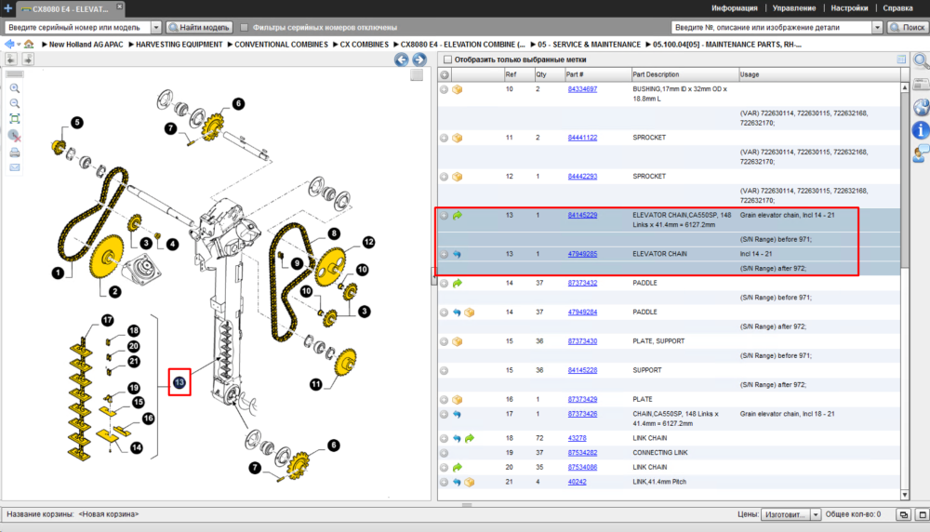Email the diagram via envelope icon
Screen dimensions: 930x532
pos(15,167)
